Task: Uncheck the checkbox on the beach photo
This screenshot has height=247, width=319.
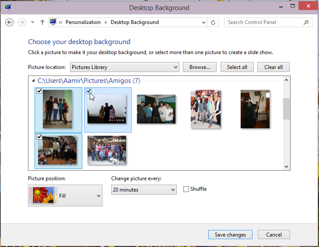Action: pos(88,91)
